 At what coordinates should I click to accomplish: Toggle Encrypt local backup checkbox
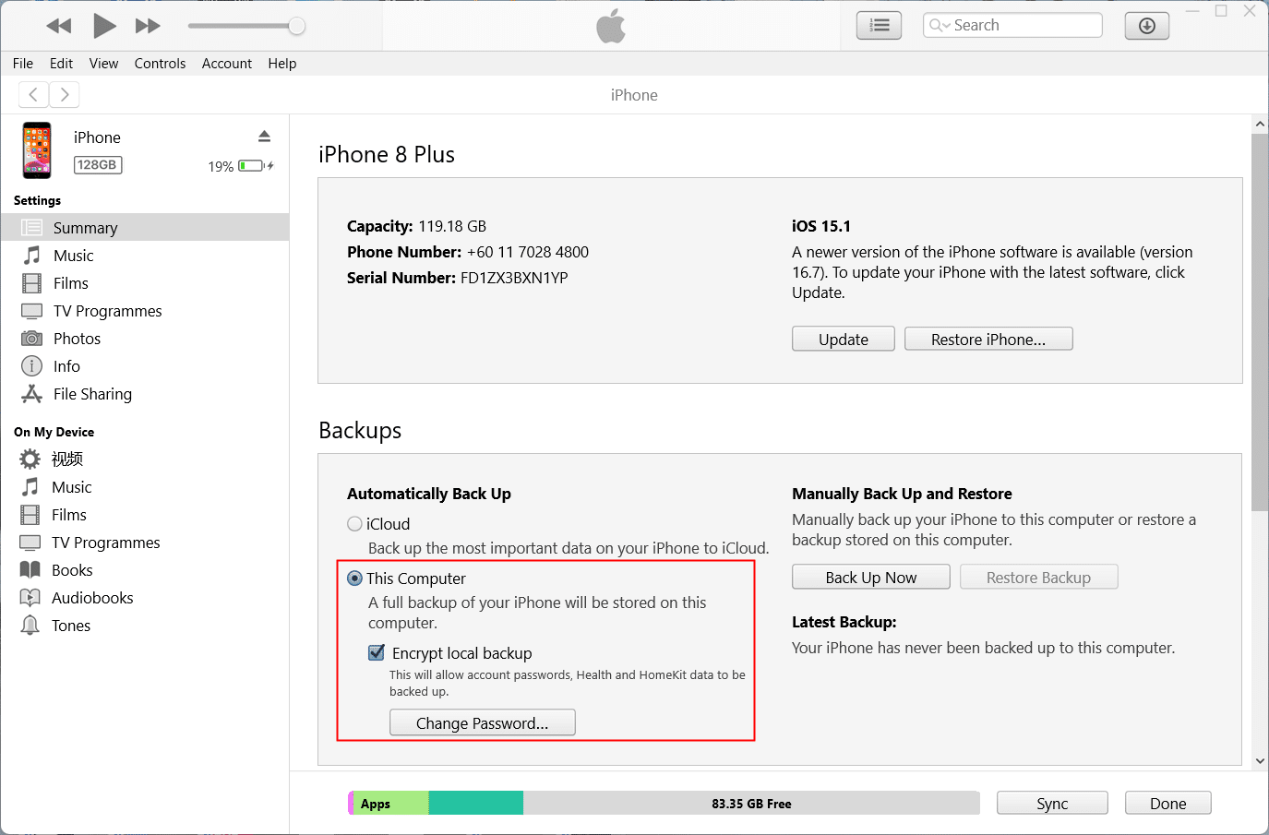(x=377, y=652)
